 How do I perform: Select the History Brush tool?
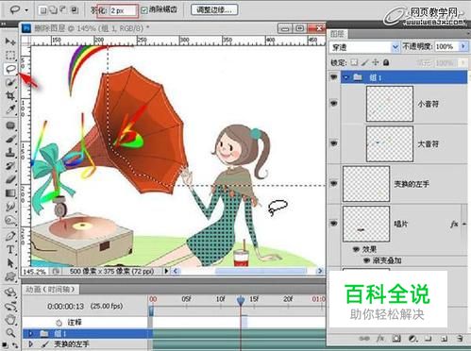pyautogui.click(x=10, y=166)
